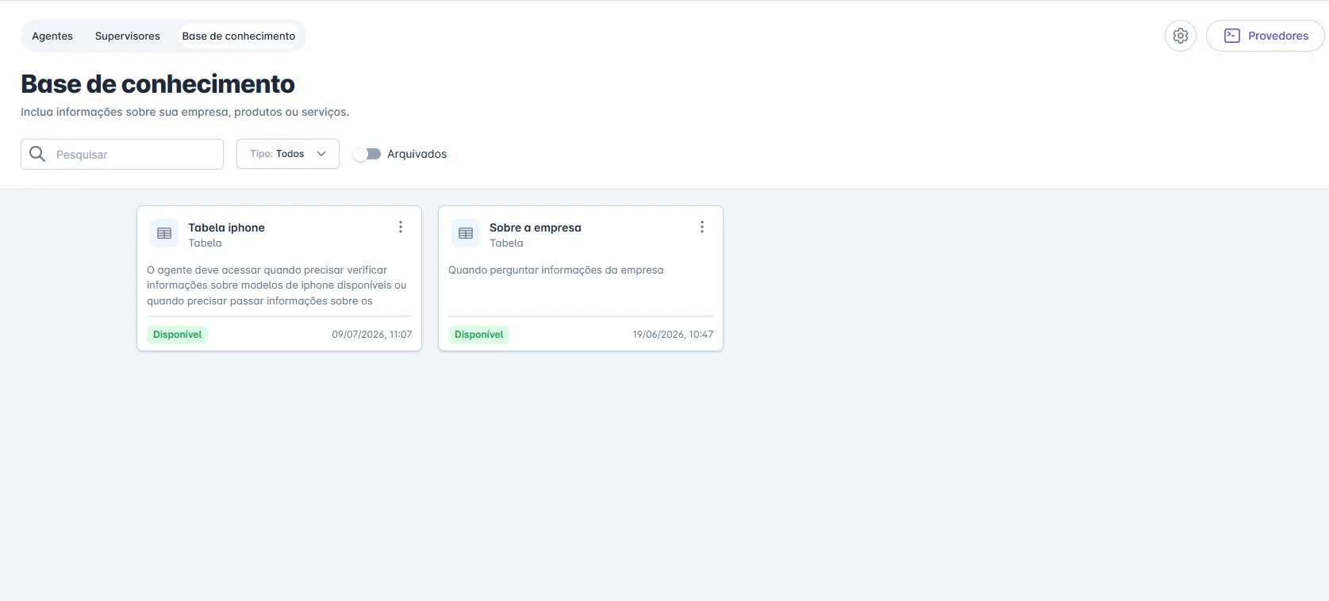Viewport: 1329px width, 601px height.
Task: Click the table icon on Tabela iphone card
Action: coord(164,233)
